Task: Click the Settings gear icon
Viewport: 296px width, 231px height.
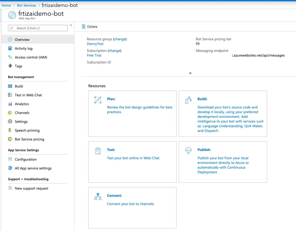Action: click(10, 121)
